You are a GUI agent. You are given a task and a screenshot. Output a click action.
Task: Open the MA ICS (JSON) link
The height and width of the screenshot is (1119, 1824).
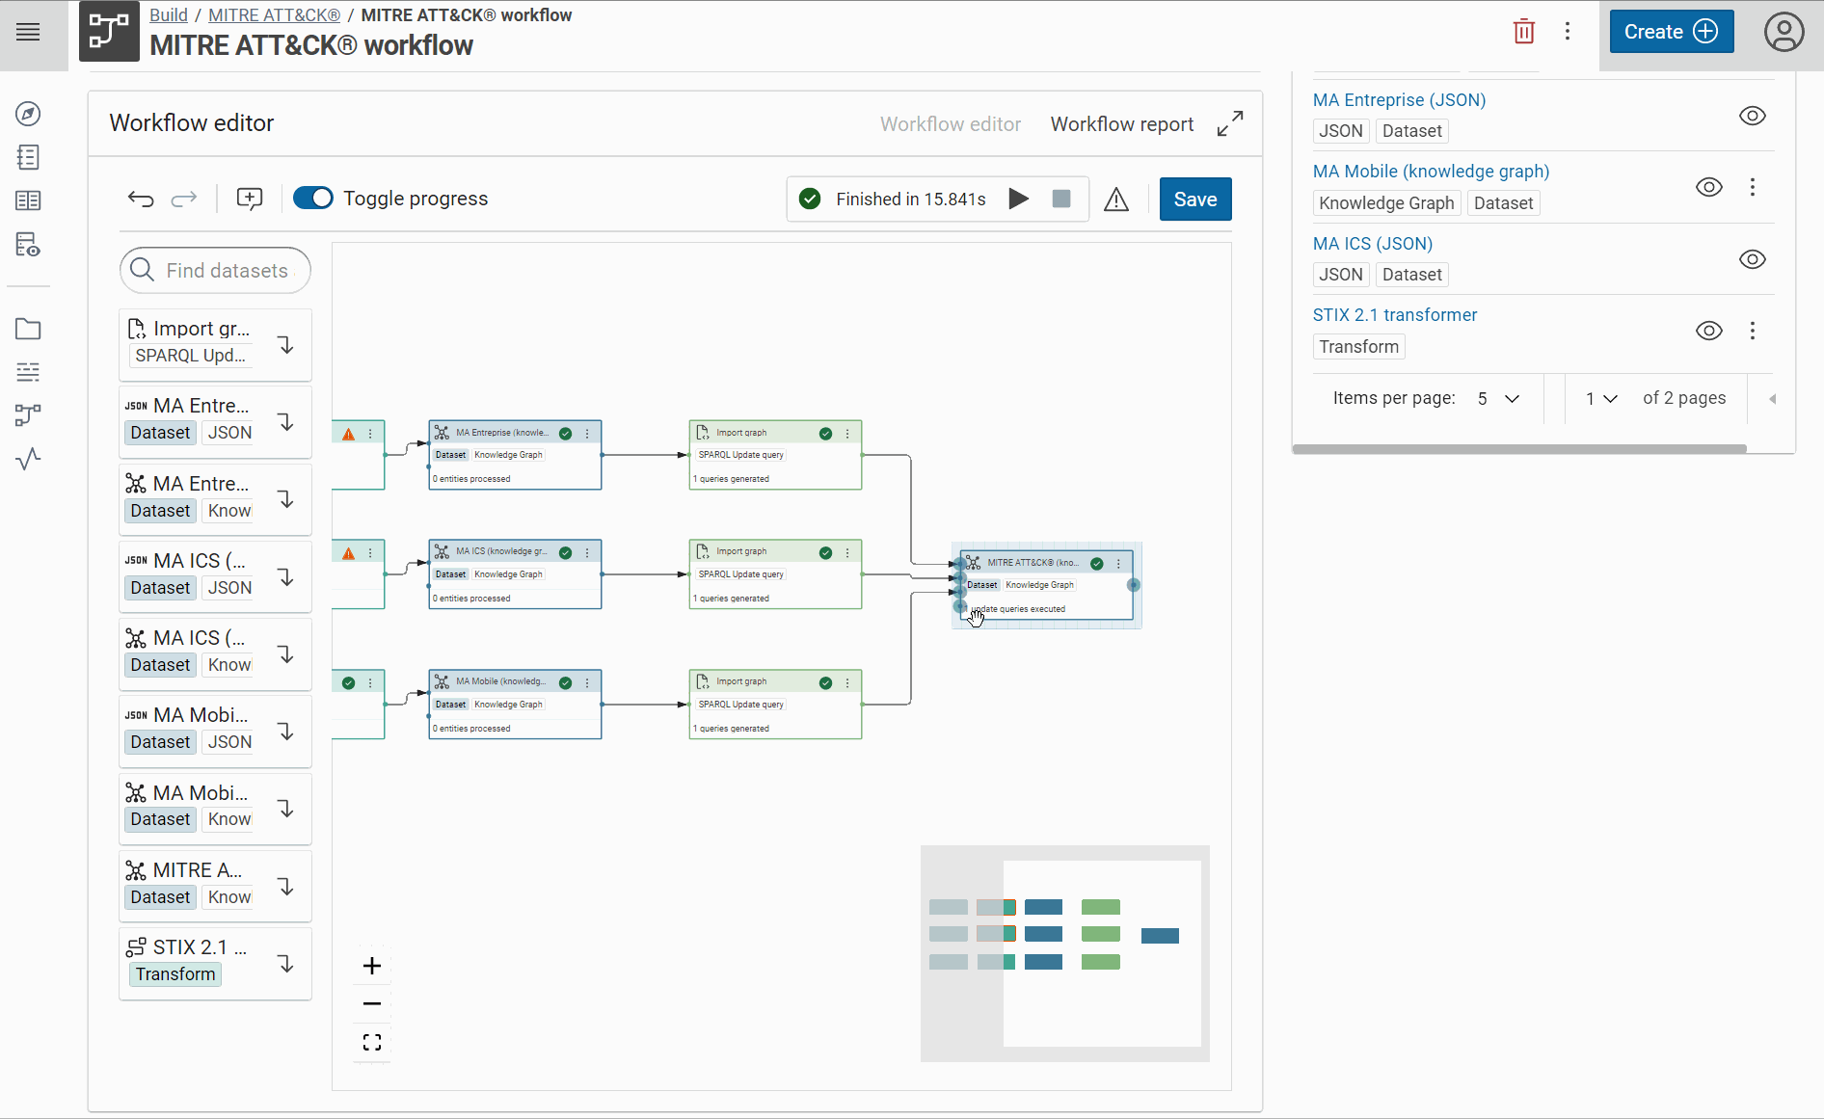tap(1372, 244)
